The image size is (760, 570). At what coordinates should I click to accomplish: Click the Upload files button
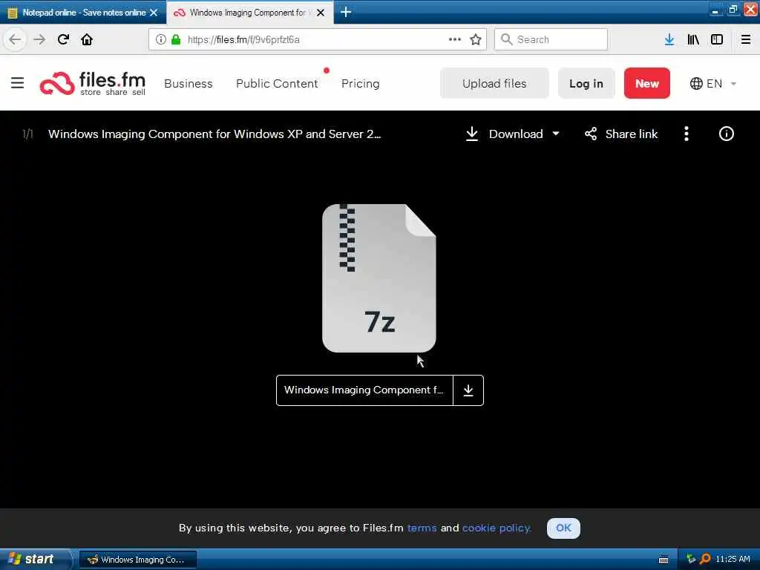(x=494, y=83)
